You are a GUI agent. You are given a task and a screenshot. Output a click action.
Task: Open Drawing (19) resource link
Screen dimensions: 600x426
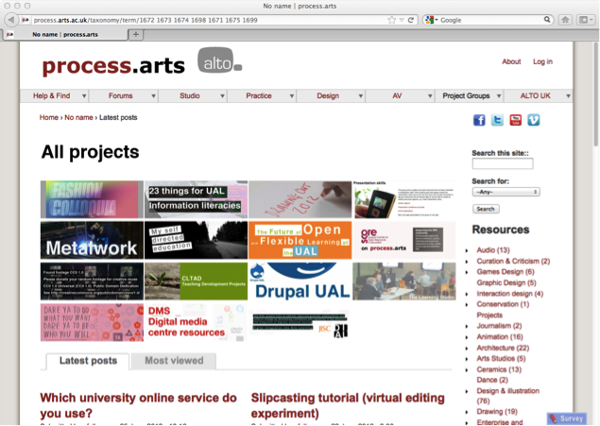[x=497, y=412]
